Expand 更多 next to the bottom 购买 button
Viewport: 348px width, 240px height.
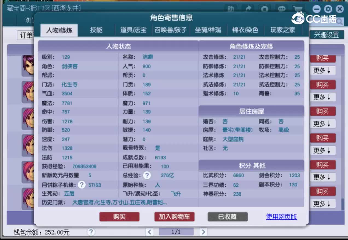click(323, 204)
